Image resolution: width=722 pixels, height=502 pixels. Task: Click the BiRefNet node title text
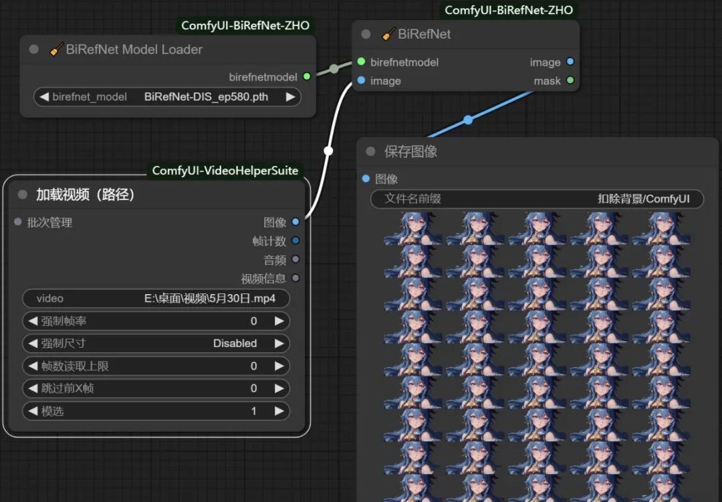pyautogui.click(x=424, y=34)
